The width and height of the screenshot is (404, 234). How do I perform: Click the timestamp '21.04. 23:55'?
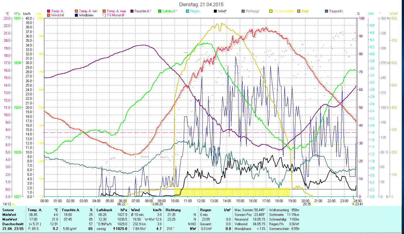pyautogui.click(x=13, y=229)
